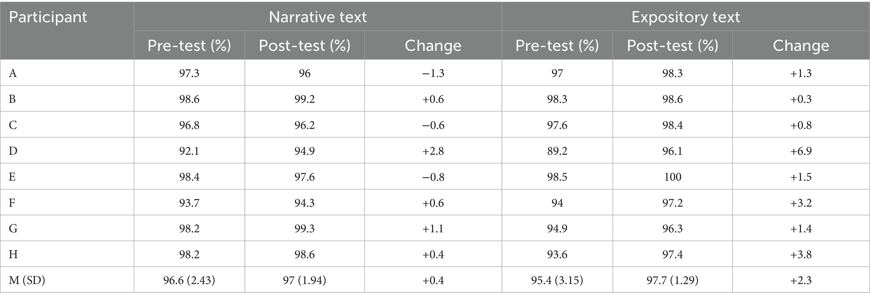
Task: Click the +2.3 mean change cell
Action: point(801,280)
